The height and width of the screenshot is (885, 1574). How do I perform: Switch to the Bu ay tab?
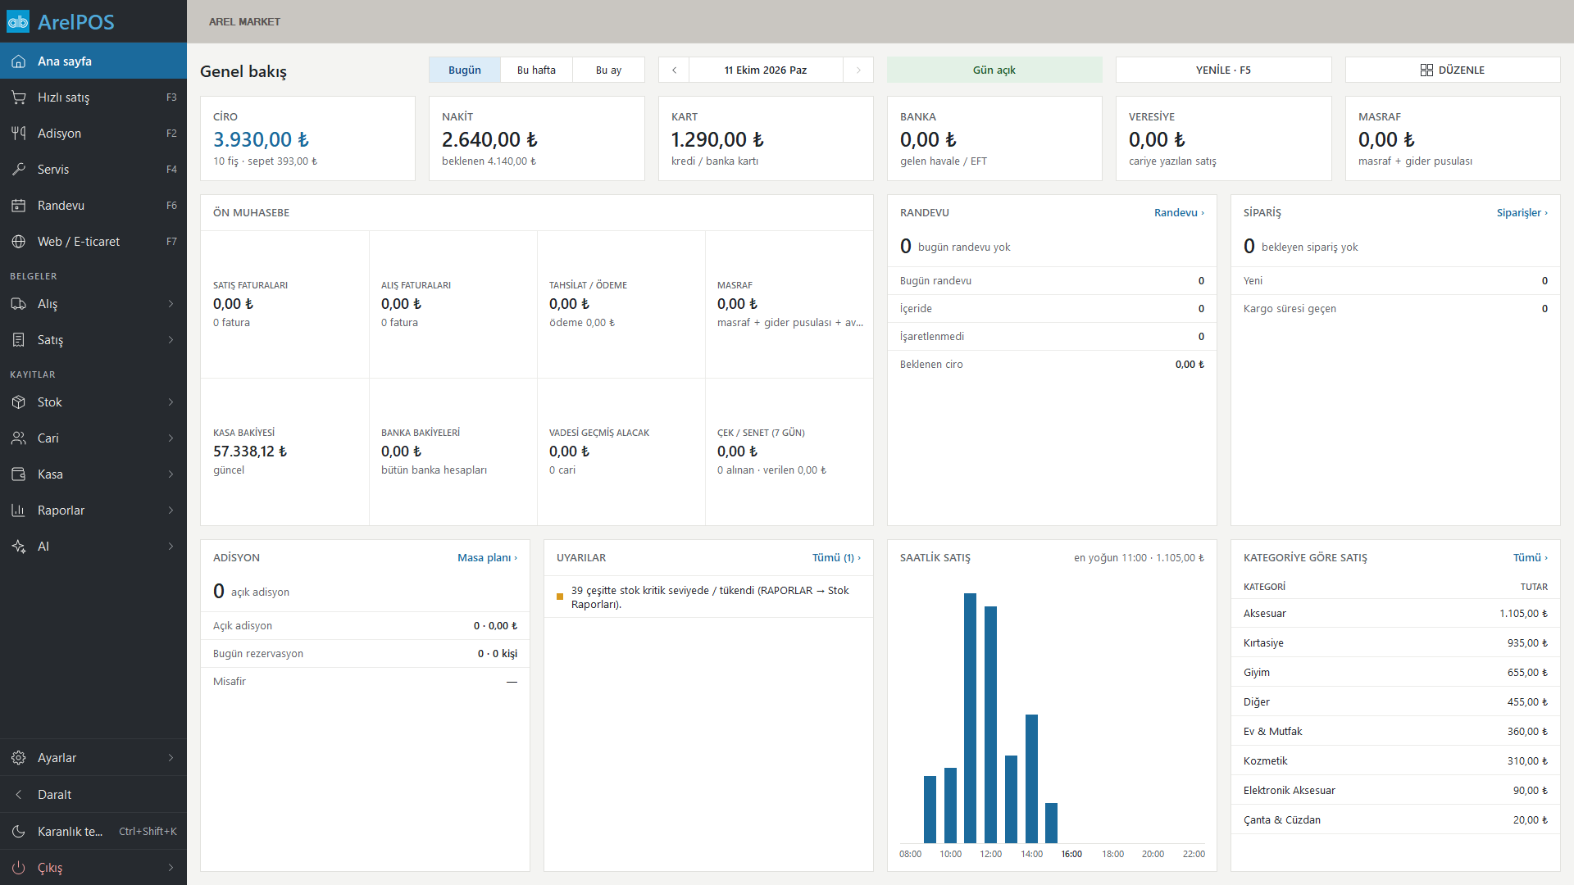(x=608, y=70)
